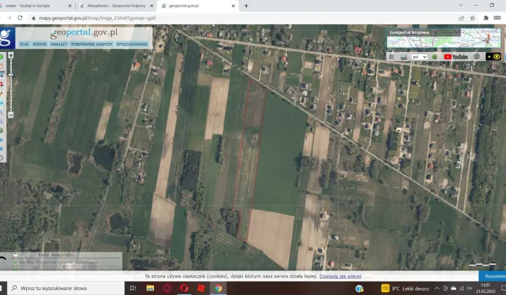This screenshot has width=506, height=295.
Task: Click the Geoportal krajowy overview minimap
Action: tap(443, 38)
